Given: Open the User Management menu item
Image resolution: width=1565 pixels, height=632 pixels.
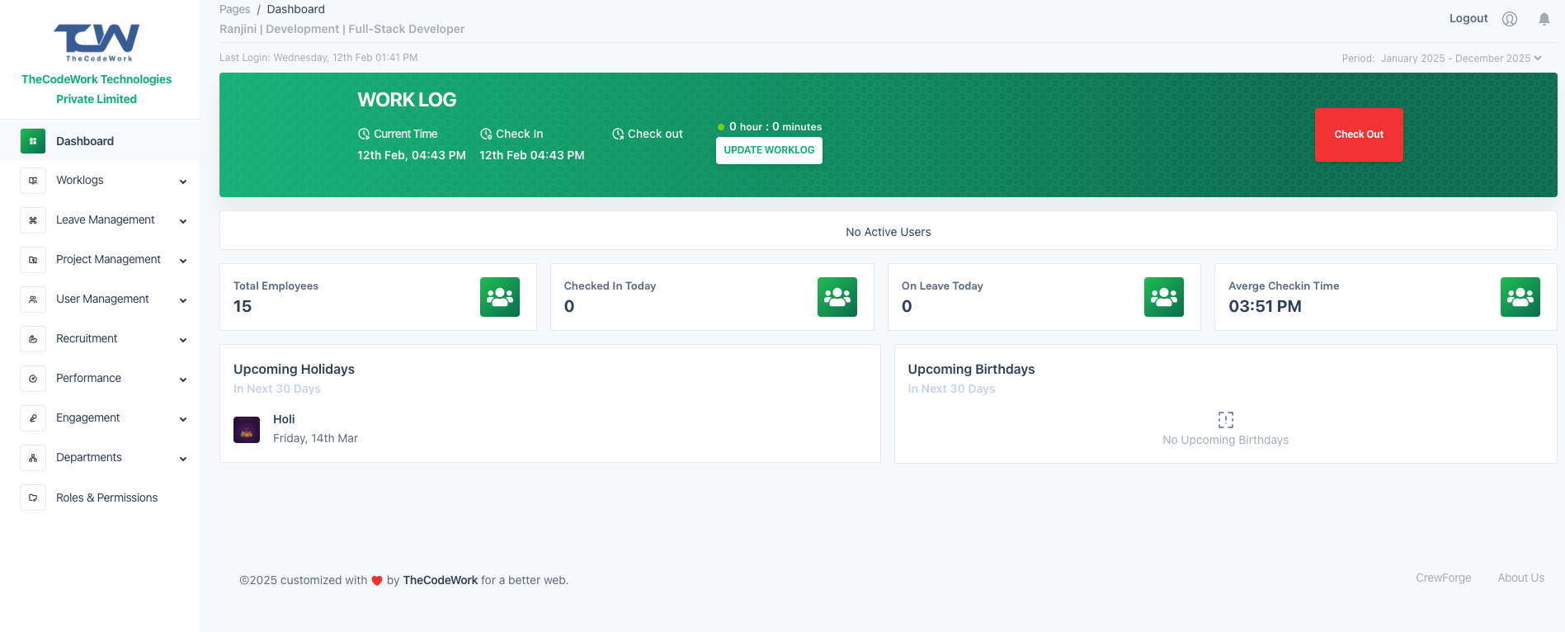Looking at the screenshot, I should pyautogui.click(x=100, y=299).
